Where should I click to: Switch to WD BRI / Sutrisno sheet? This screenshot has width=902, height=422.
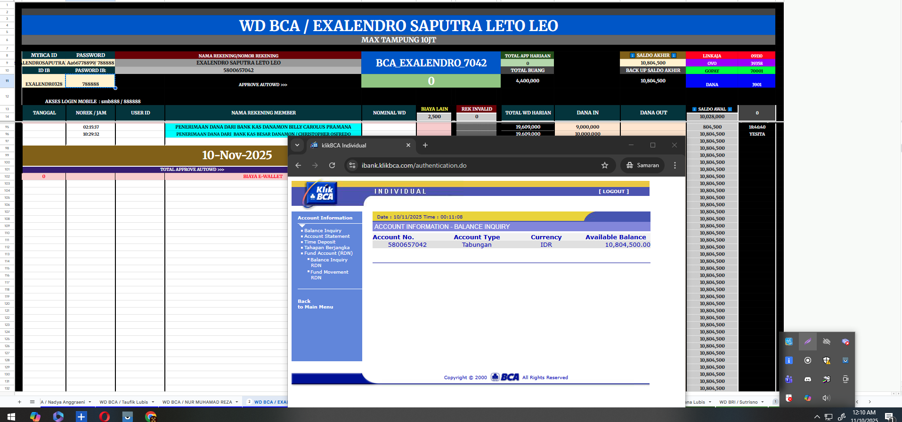[x=738, y=402]
